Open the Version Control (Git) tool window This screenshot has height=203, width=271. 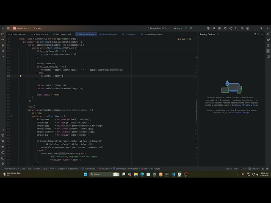tap(3, 164)
